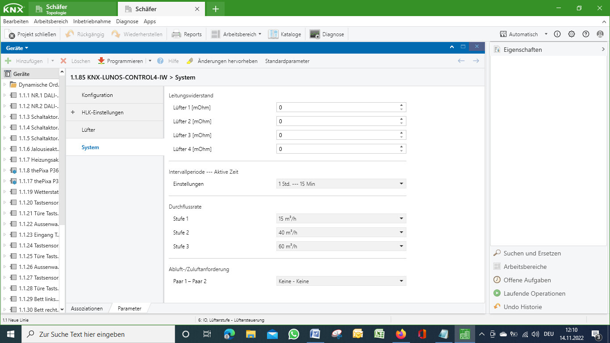Open the Undo Historie icon
Image resolution: width=610 pixels, height=343 pixels.
pos(497,307)
